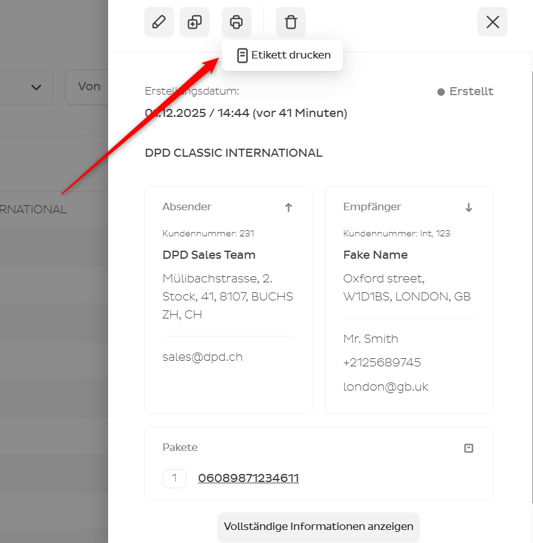Open the dropdown chevron in background filter

tap(36, 87)
